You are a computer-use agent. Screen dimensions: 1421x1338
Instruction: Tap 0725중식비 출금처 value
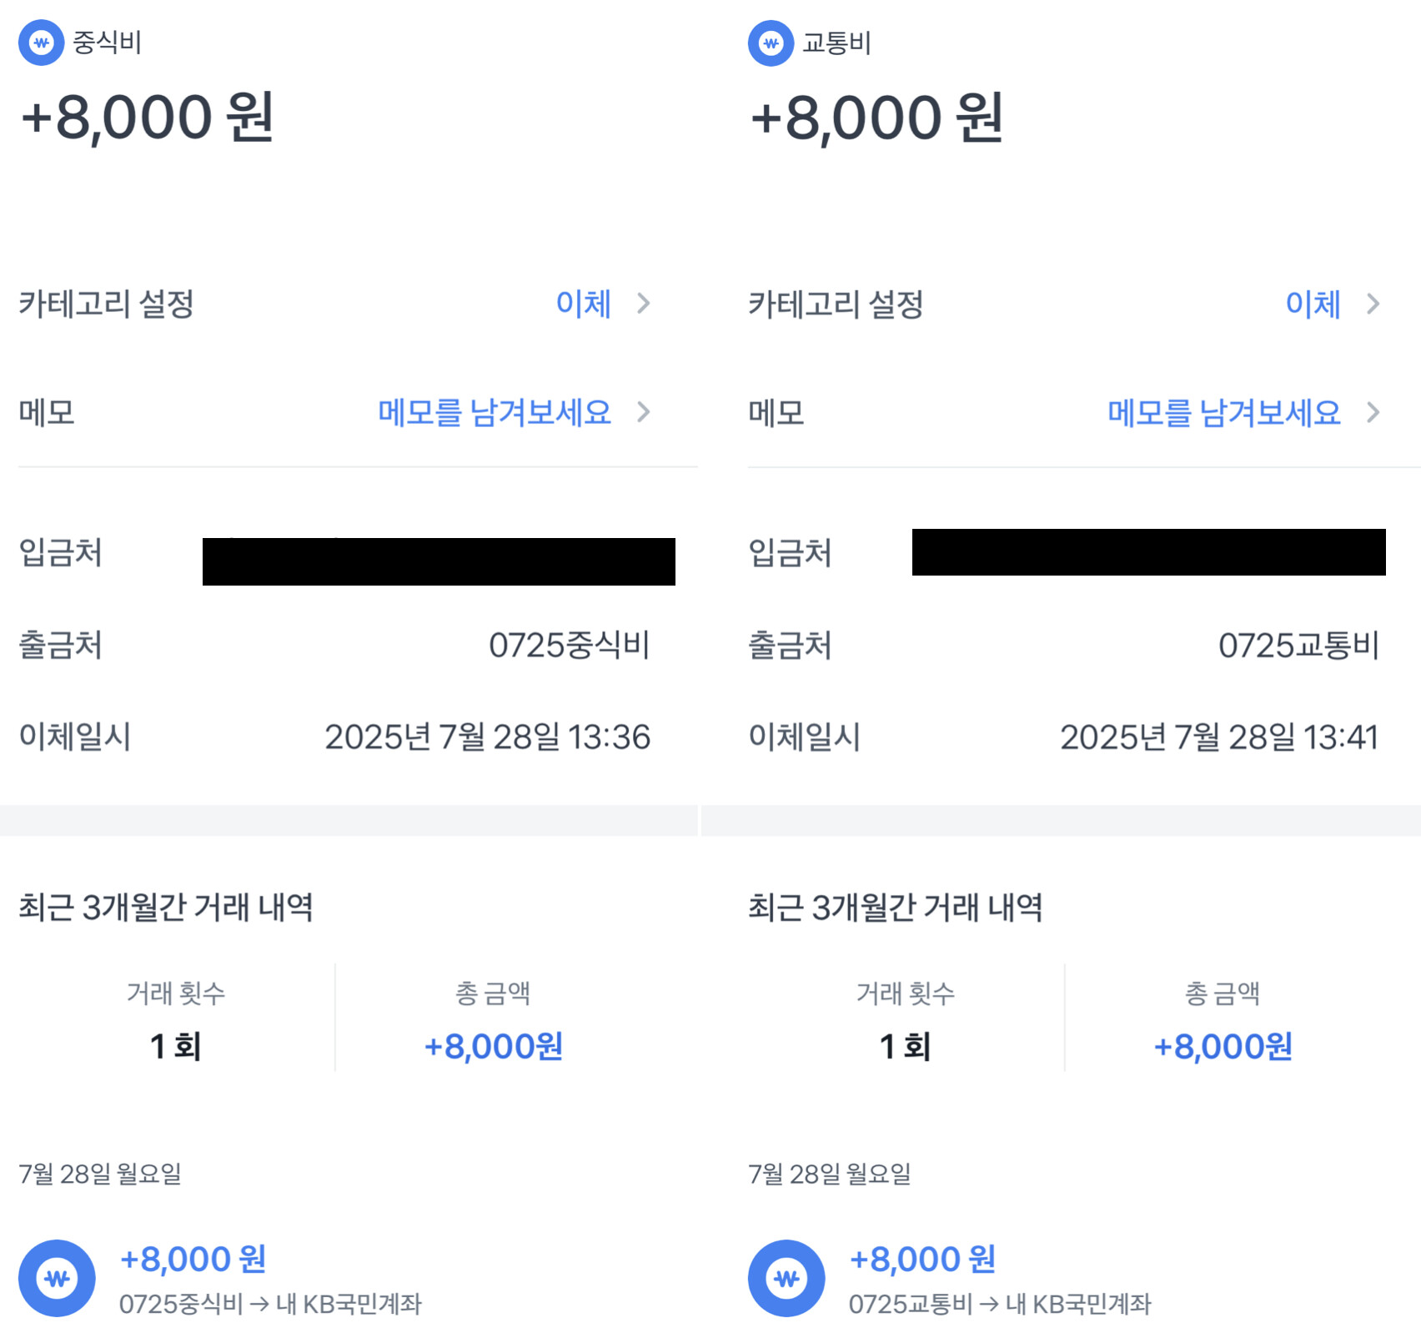coord(570,645)
